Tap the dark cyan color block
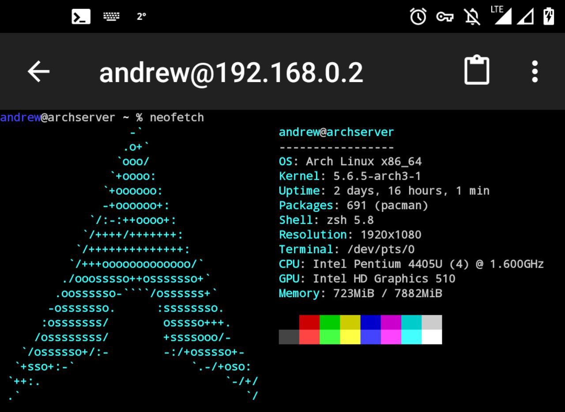This screenshot has height=412, width=565. point(411,322)
